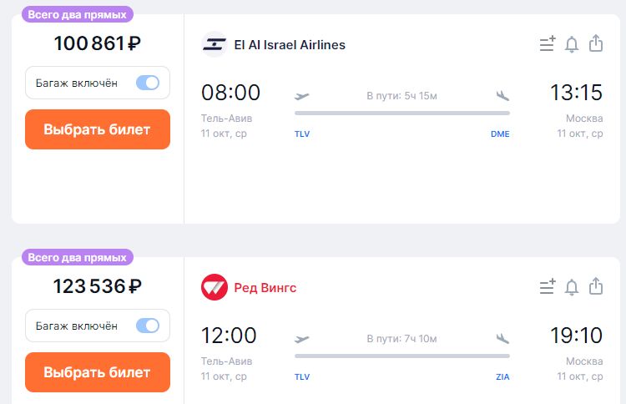This screenshot has height=404, width=626.
Task: Add El Al flight to favorites list
Action: click(x=548, y=44)
